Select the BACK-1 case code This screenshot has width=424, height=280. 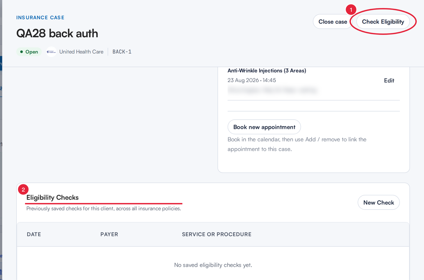(122, 52)
